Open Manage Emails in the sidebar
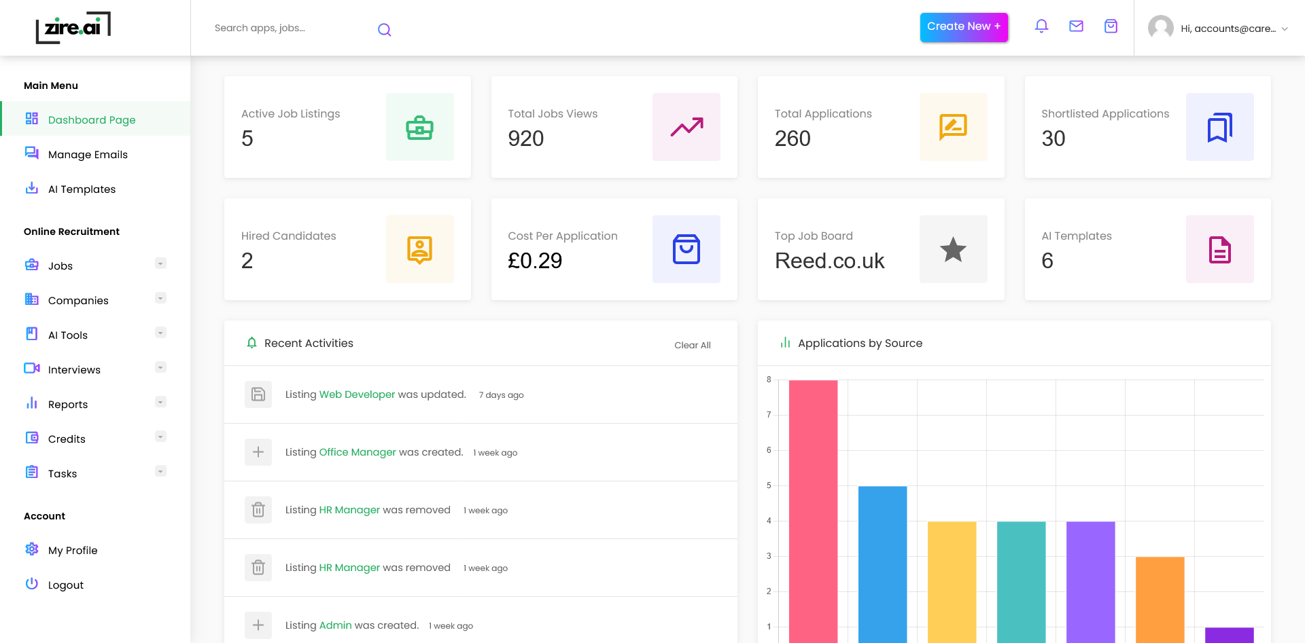Viewport: 1305px width, 643px height. pyautogui.click(x=88, y=155)
